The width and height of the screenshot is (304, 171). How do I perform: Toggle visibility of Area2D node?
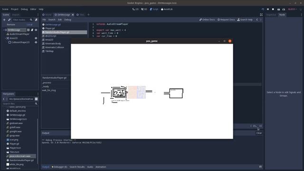[36, 38]
